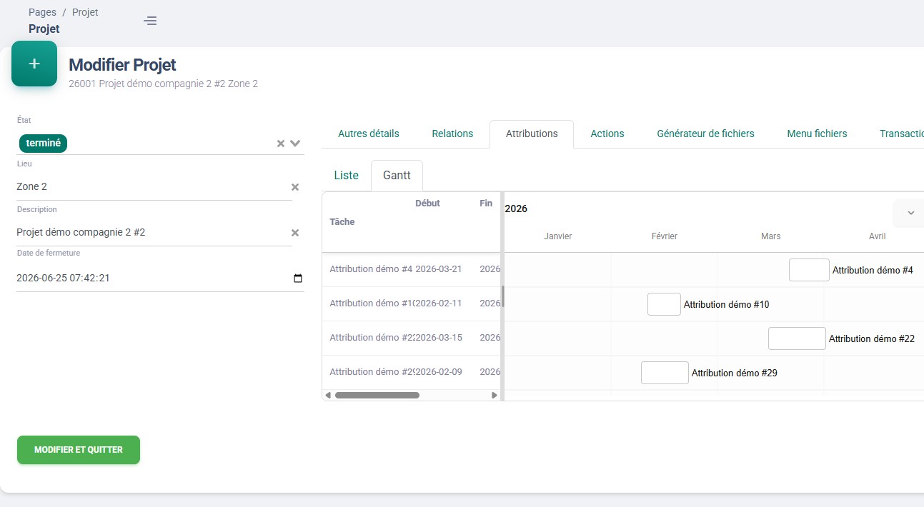Image resolution: width=924 pixels, height=507 pixels.
Task: Click the green plus icon
Action: (x=34, y=64)
